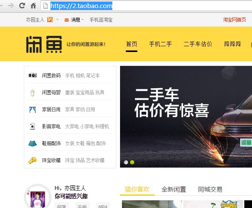
Task: Go to the browser home page icon
Action: (33, 6)
